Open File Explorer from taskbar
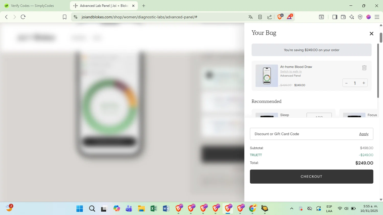 141,209
